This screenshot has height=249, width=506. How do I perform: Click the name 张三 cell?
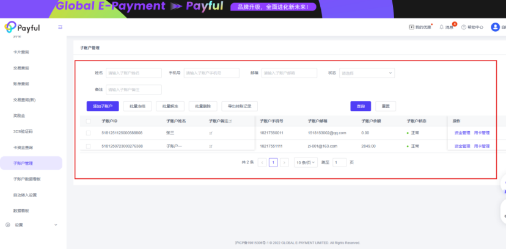tap(170, 132)
